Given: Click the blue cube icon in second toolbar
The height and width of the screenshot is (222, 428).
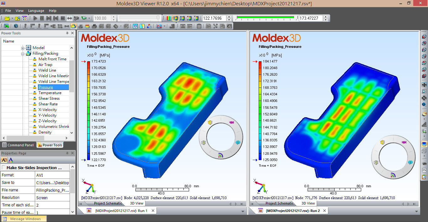Looking at the screenshot, I should 16,26.
